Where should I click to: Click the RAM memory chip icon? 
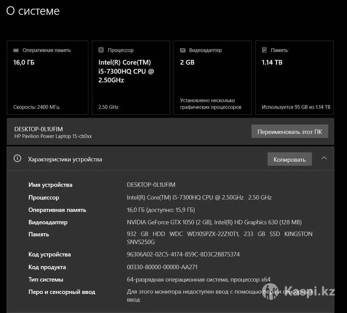[x=16, y=50]
